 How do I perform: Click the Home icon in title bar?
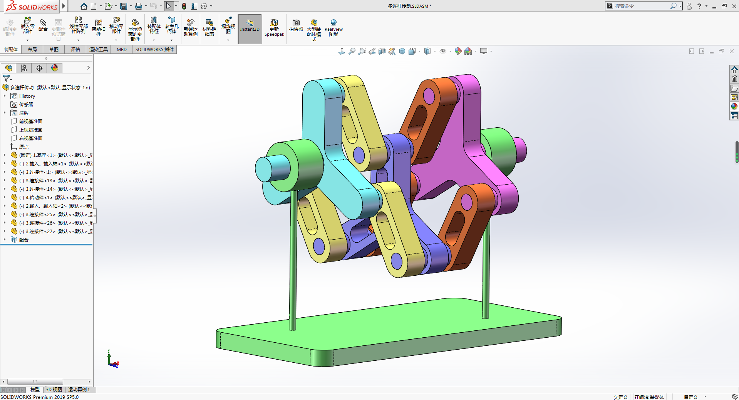coord(84,6)
